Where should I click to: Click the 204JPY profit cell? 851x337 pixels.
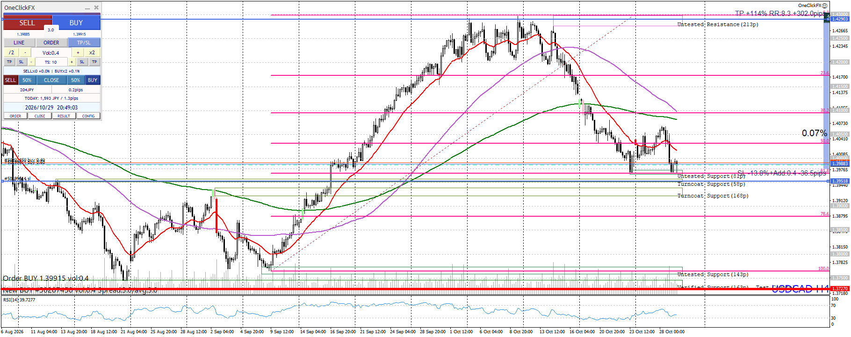[x=27, y=90]
